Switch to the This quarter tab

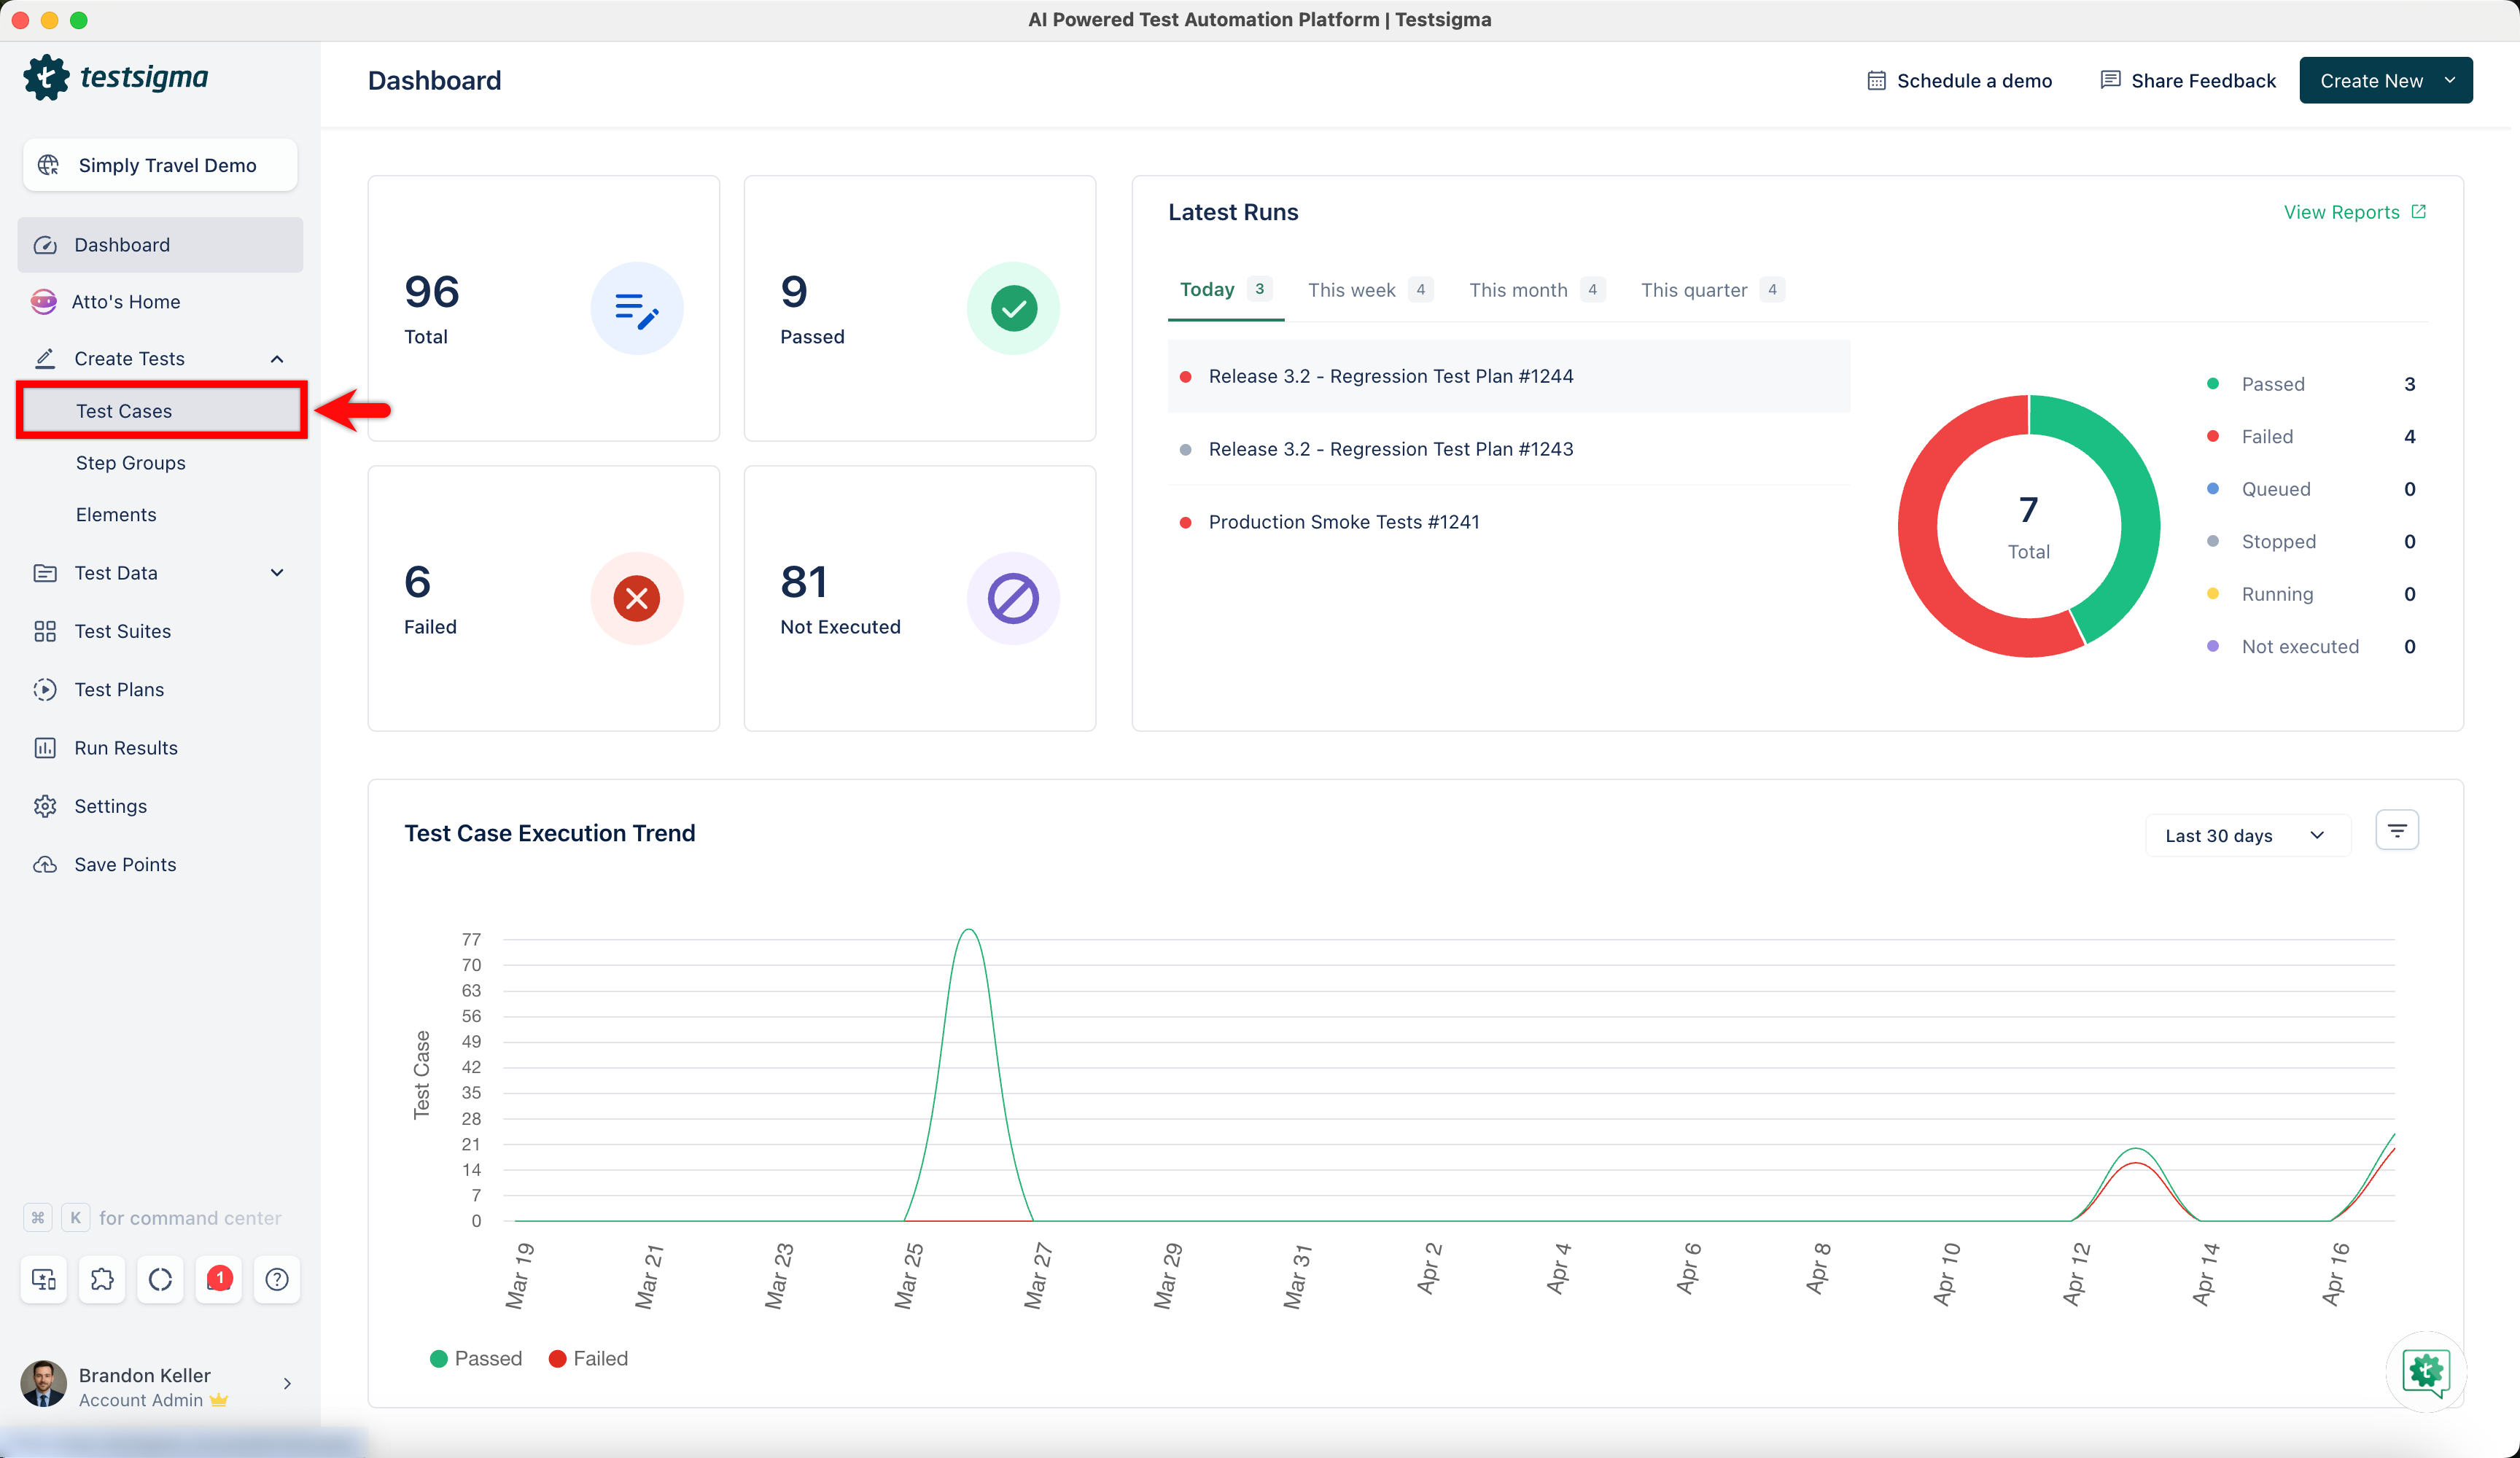click(1712, 290)
